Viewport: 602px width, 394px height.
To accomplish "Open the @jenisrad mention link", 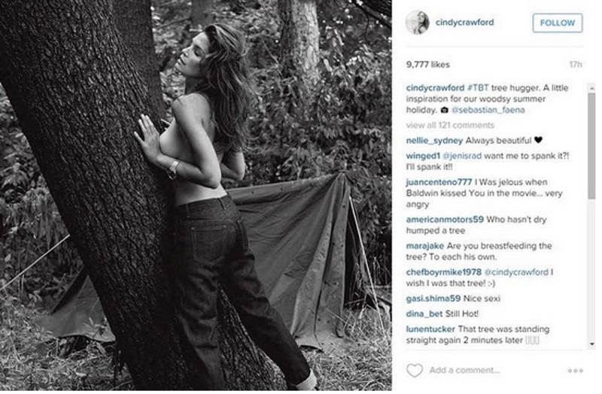I will (x=462, y=156).
